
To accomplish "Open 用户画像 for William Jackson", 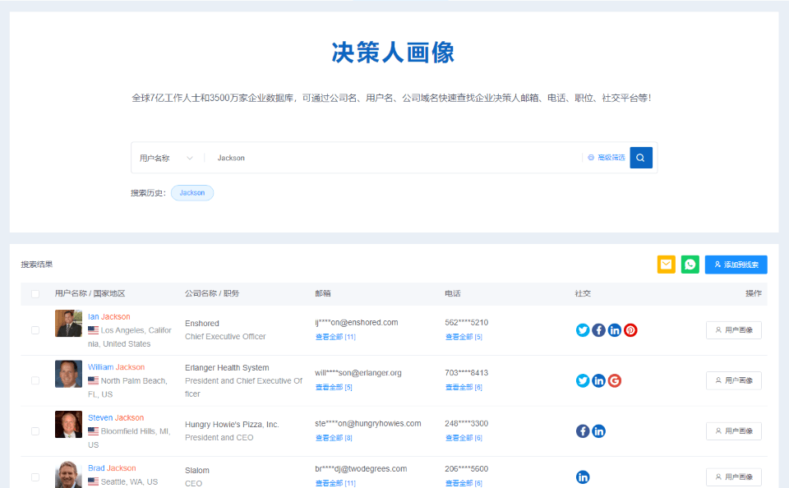I will 733,380.
